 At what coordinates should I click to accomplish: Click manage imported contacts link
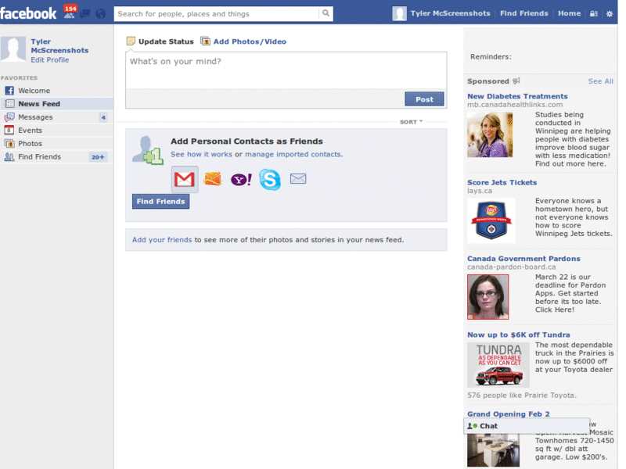tap(293, 154)
